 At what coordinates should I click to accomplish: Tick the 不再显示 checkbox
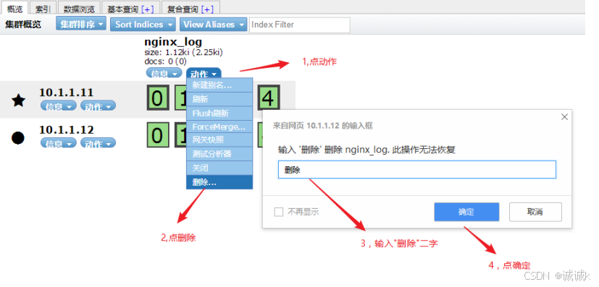pos(278,212)
